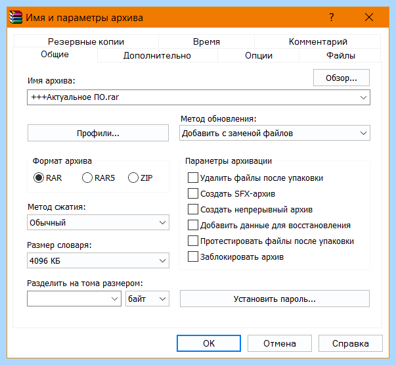396x365 pixels.
Task: Click the Обзор... browse button
Action: click(x=341, y=78)
